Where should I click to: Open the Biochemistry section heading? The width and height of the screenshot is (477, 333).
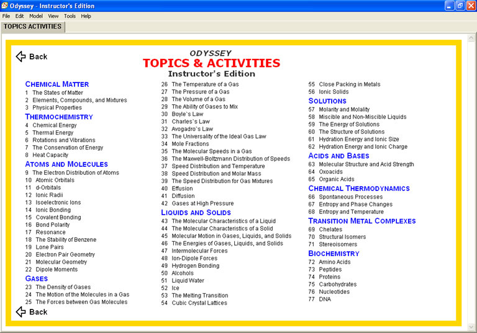(334, 254)
